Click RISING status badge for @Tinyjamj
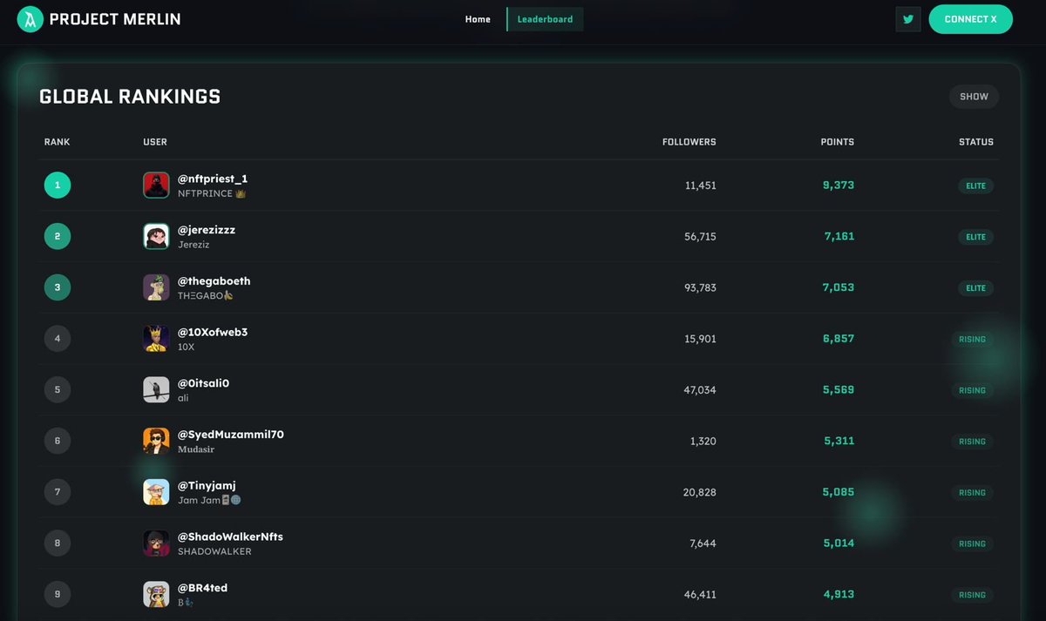Image resolution: width=1046 pixels, height=621 pixels. point(972,492)
